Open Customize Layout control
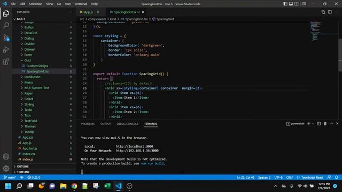This screenshot has height=192, width=342. tap(304, 4)
